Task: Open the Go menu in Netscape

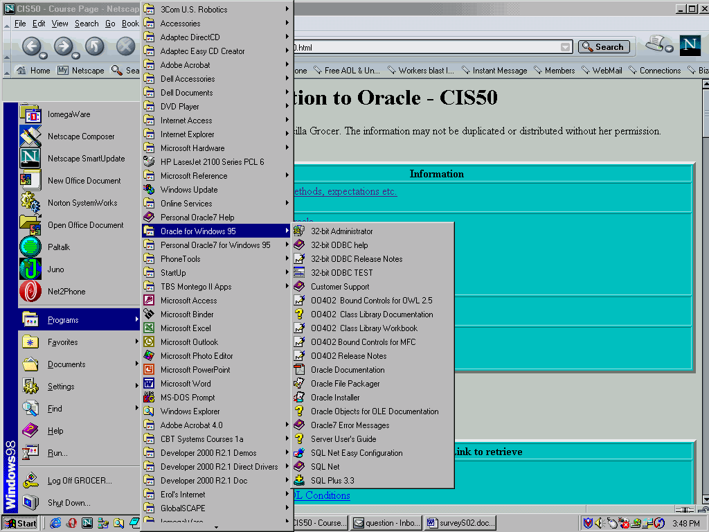Action: coord(110,24)
